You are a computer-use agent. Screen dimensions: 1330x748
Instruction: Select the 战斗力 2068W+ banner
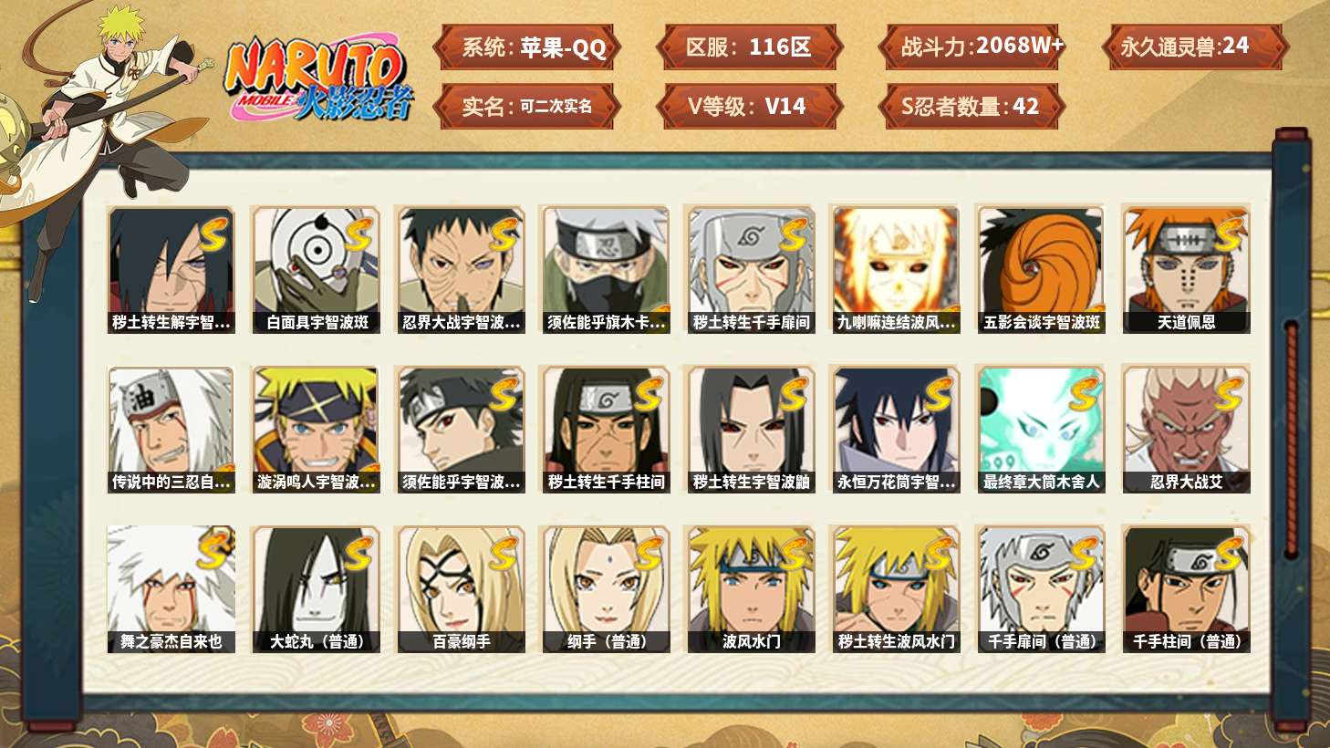(x=972, y=47)
